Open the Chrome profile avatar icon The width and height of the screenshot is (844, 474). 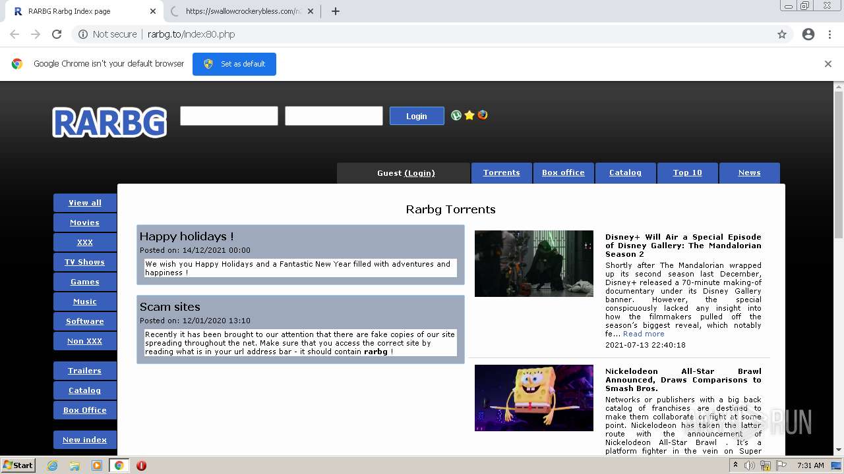[808, 34]
